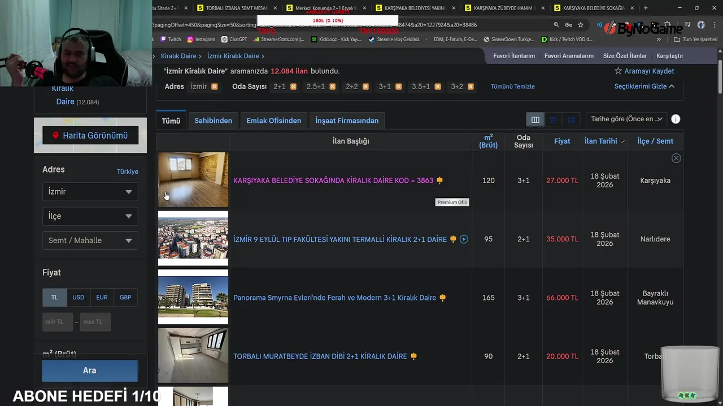The image size is (723, 406).
Task: Open KARŞIYAKA BELEDİYE SOKAĞINDA listing title
Action: [x=333, y=180]
